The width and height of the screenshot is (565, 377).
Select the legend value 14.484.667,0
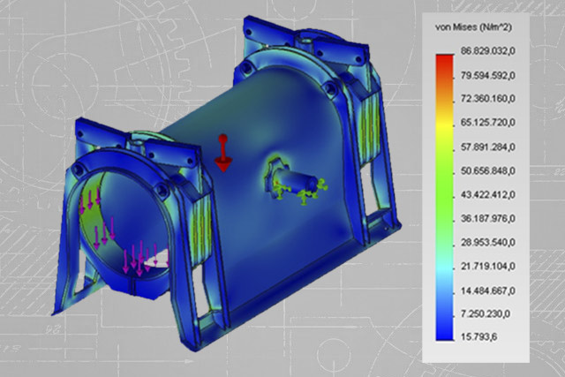pyautogui.click(x=488, y=290)
